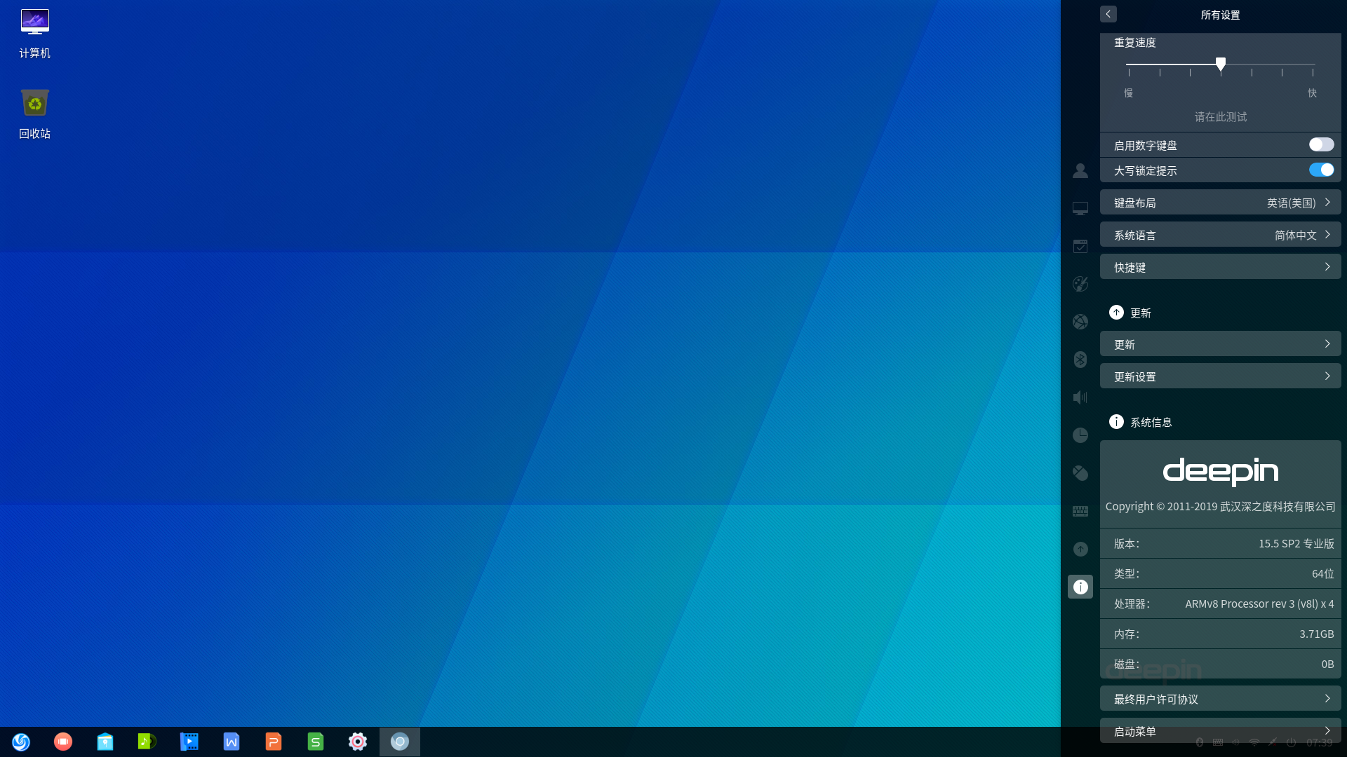The width and height of the screenshot is (1347, 757).
Task: Click the gear Control Center icon in the dock
Action: [358, 742]
